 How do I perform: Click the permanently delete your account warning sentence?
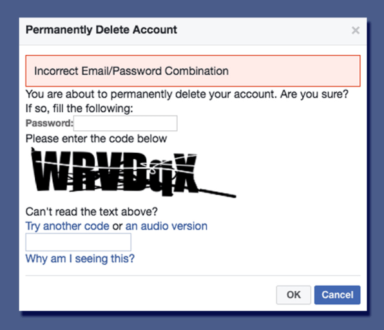tap(187, 94)
